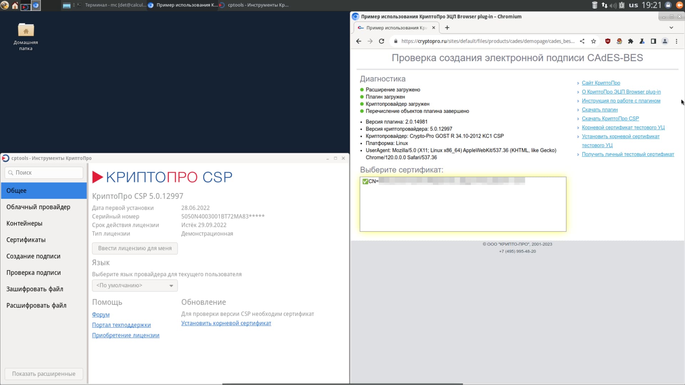Click the orange logout arrow icon
This screenshot has width=685, height=385.
click(679, 5)
